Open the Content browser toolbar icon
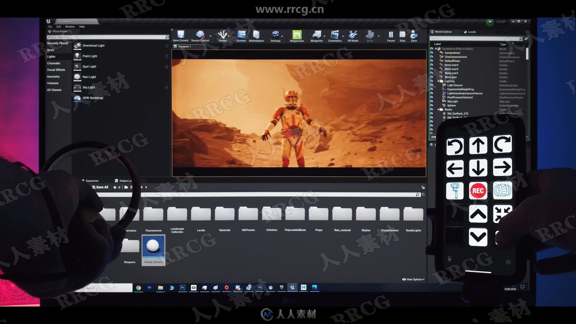The image size is (576, 324). click(241, 36)
